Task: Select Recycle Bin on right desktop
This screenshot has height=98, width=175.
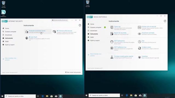Action: (x=87, y=4)
